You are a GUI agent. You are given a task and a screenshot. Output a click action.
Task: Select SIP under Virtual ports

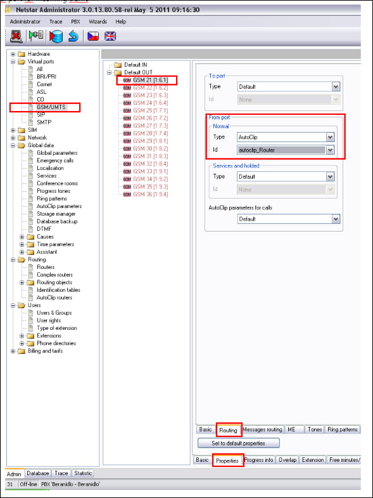pyautogui.click(x=41, y=115)
